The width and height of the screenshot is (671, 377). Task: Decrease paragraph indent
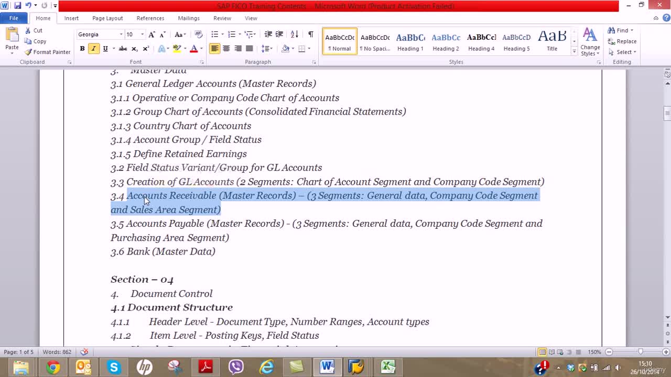pos(268,35)
